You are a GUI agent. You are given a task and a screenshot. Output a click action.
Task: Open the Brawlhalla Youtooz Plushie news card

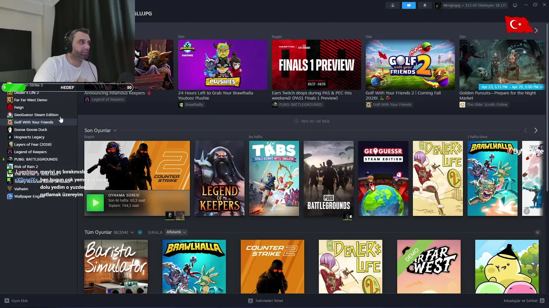pyautogui.click(x=223, y=65)
